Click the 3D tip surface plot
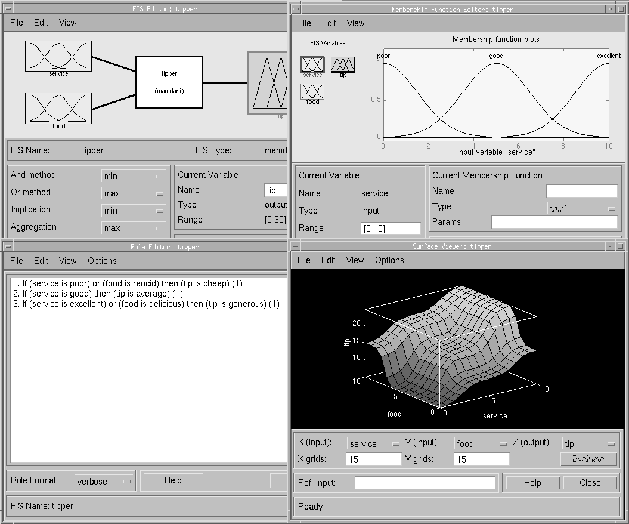629x524 pixels. (451, 347)
